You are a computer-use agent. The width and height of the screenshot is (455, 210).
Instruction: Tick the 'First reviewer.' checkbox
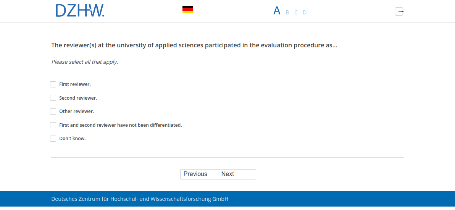53,84
